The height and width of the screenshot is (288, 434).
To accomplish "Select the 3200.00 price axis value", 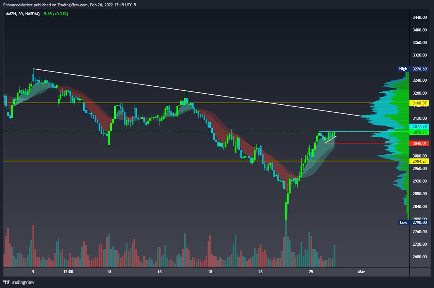I will point(420,93).
